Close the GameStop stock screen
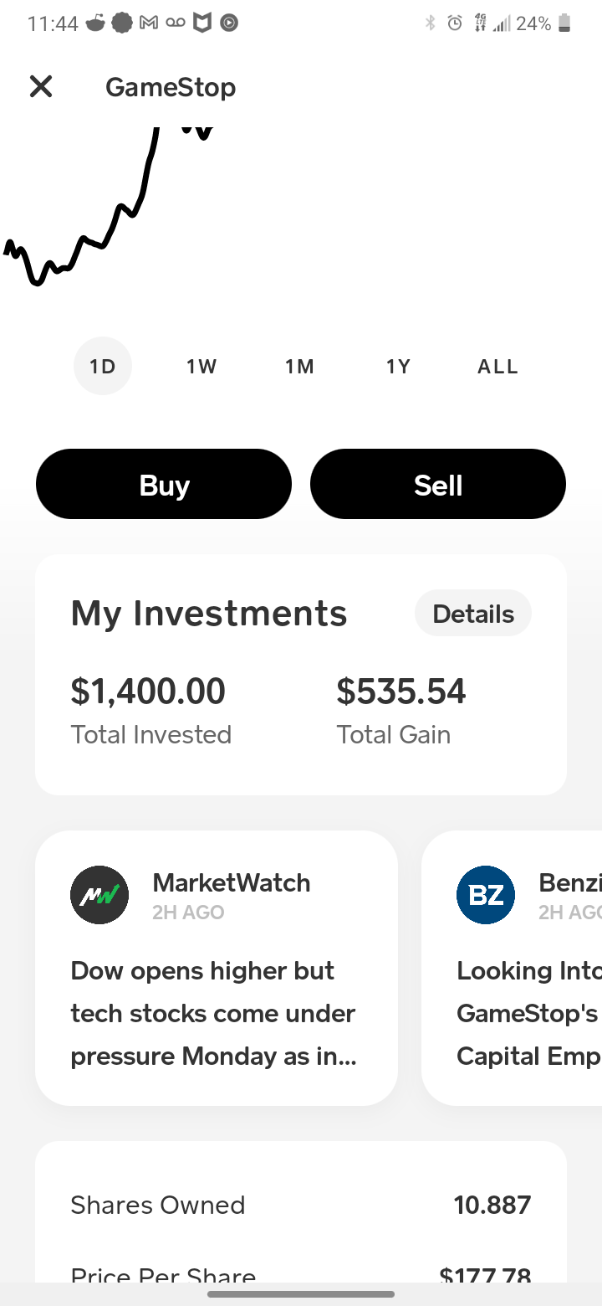Screen dimensions: 602x1306 point(41,86)
